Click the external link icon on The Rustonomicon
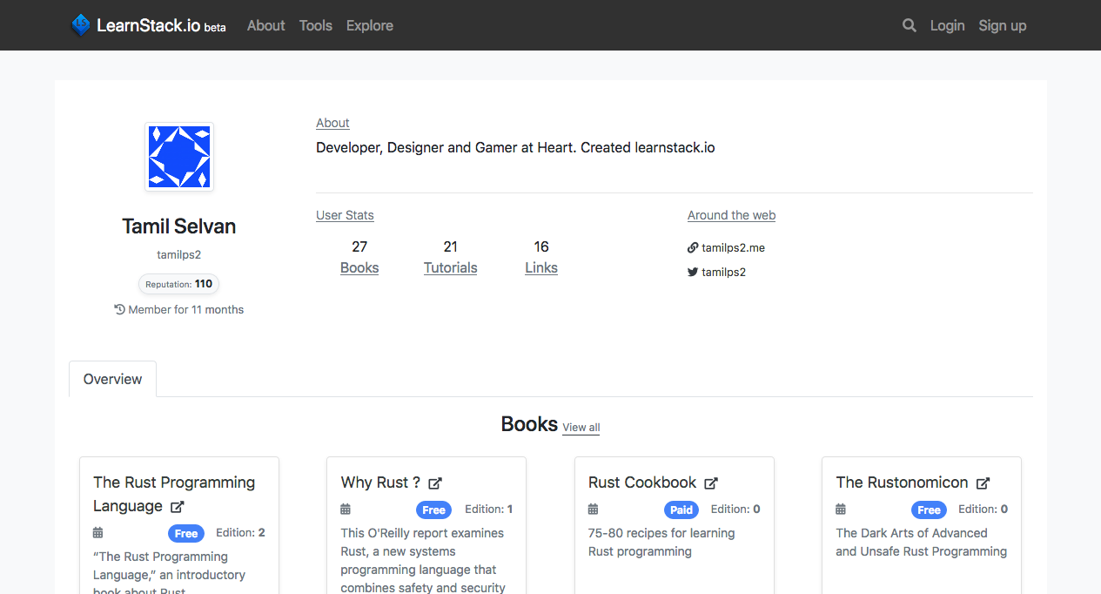The width and height of the screenshot is (1101, 594). tap(984, 482)
